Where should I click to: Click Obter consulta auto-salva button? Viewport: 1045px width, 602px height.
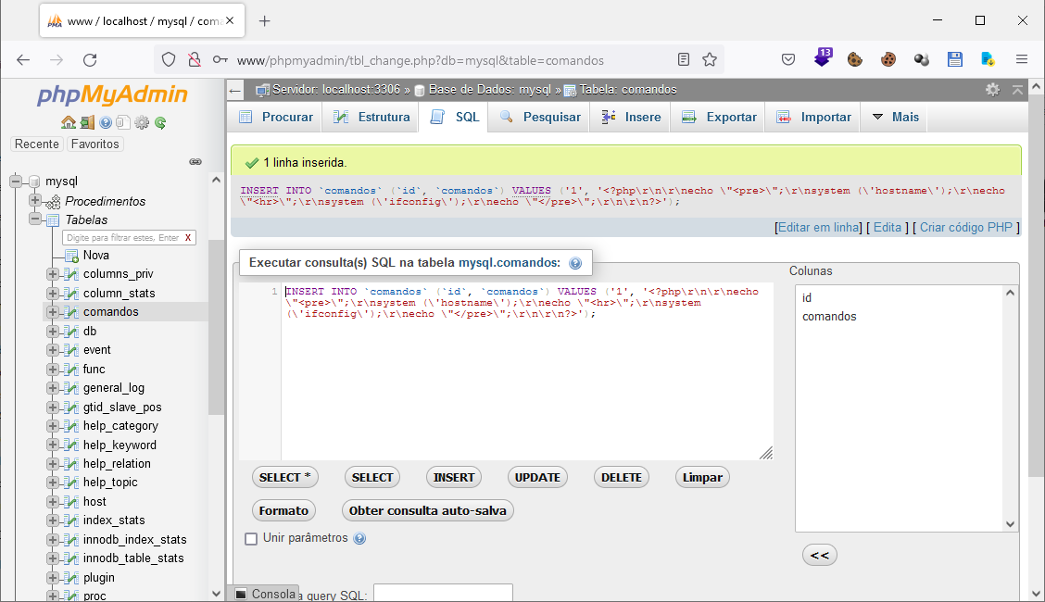[x=427, y=510]
